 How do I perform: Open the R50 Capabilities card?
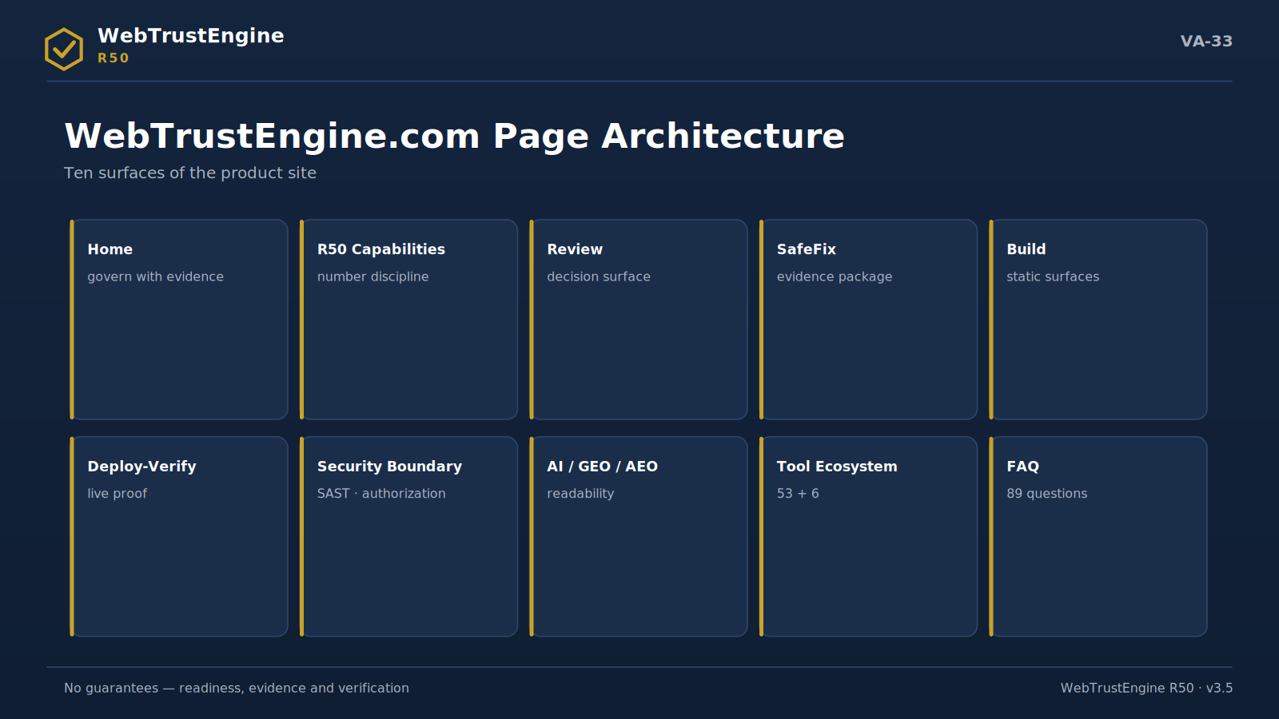tap(408, 320)
